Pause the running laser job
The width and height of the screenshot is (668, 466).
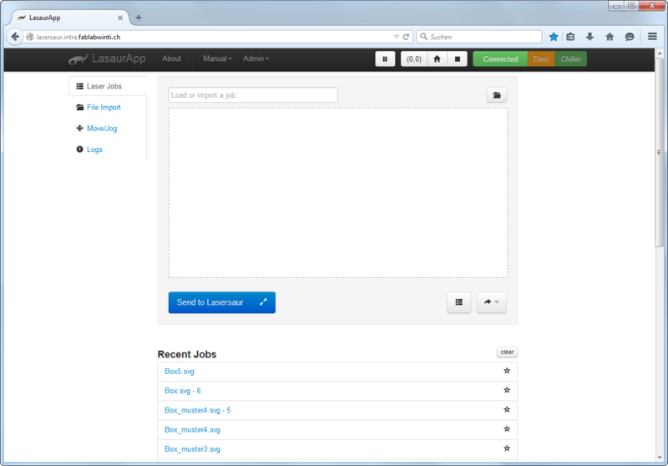pos(385,59)
